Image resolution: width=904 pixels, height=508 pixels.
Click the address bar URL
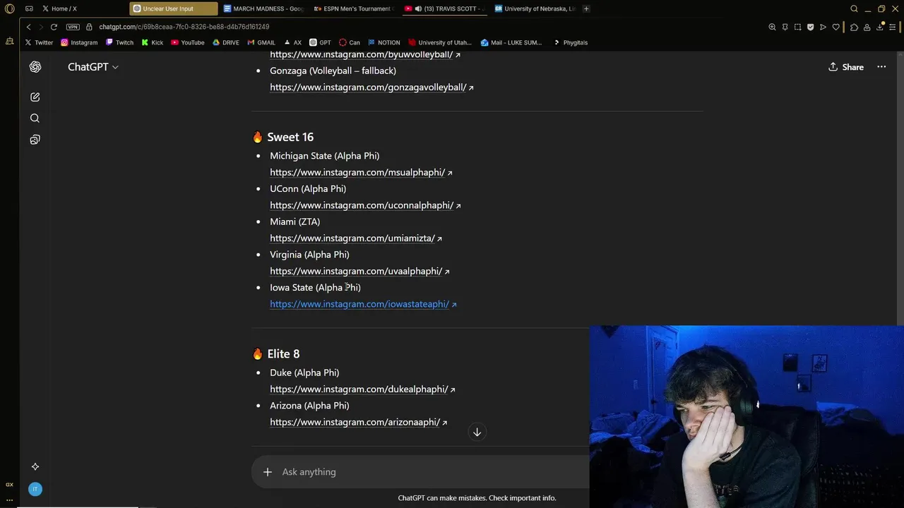pos(184,27)
